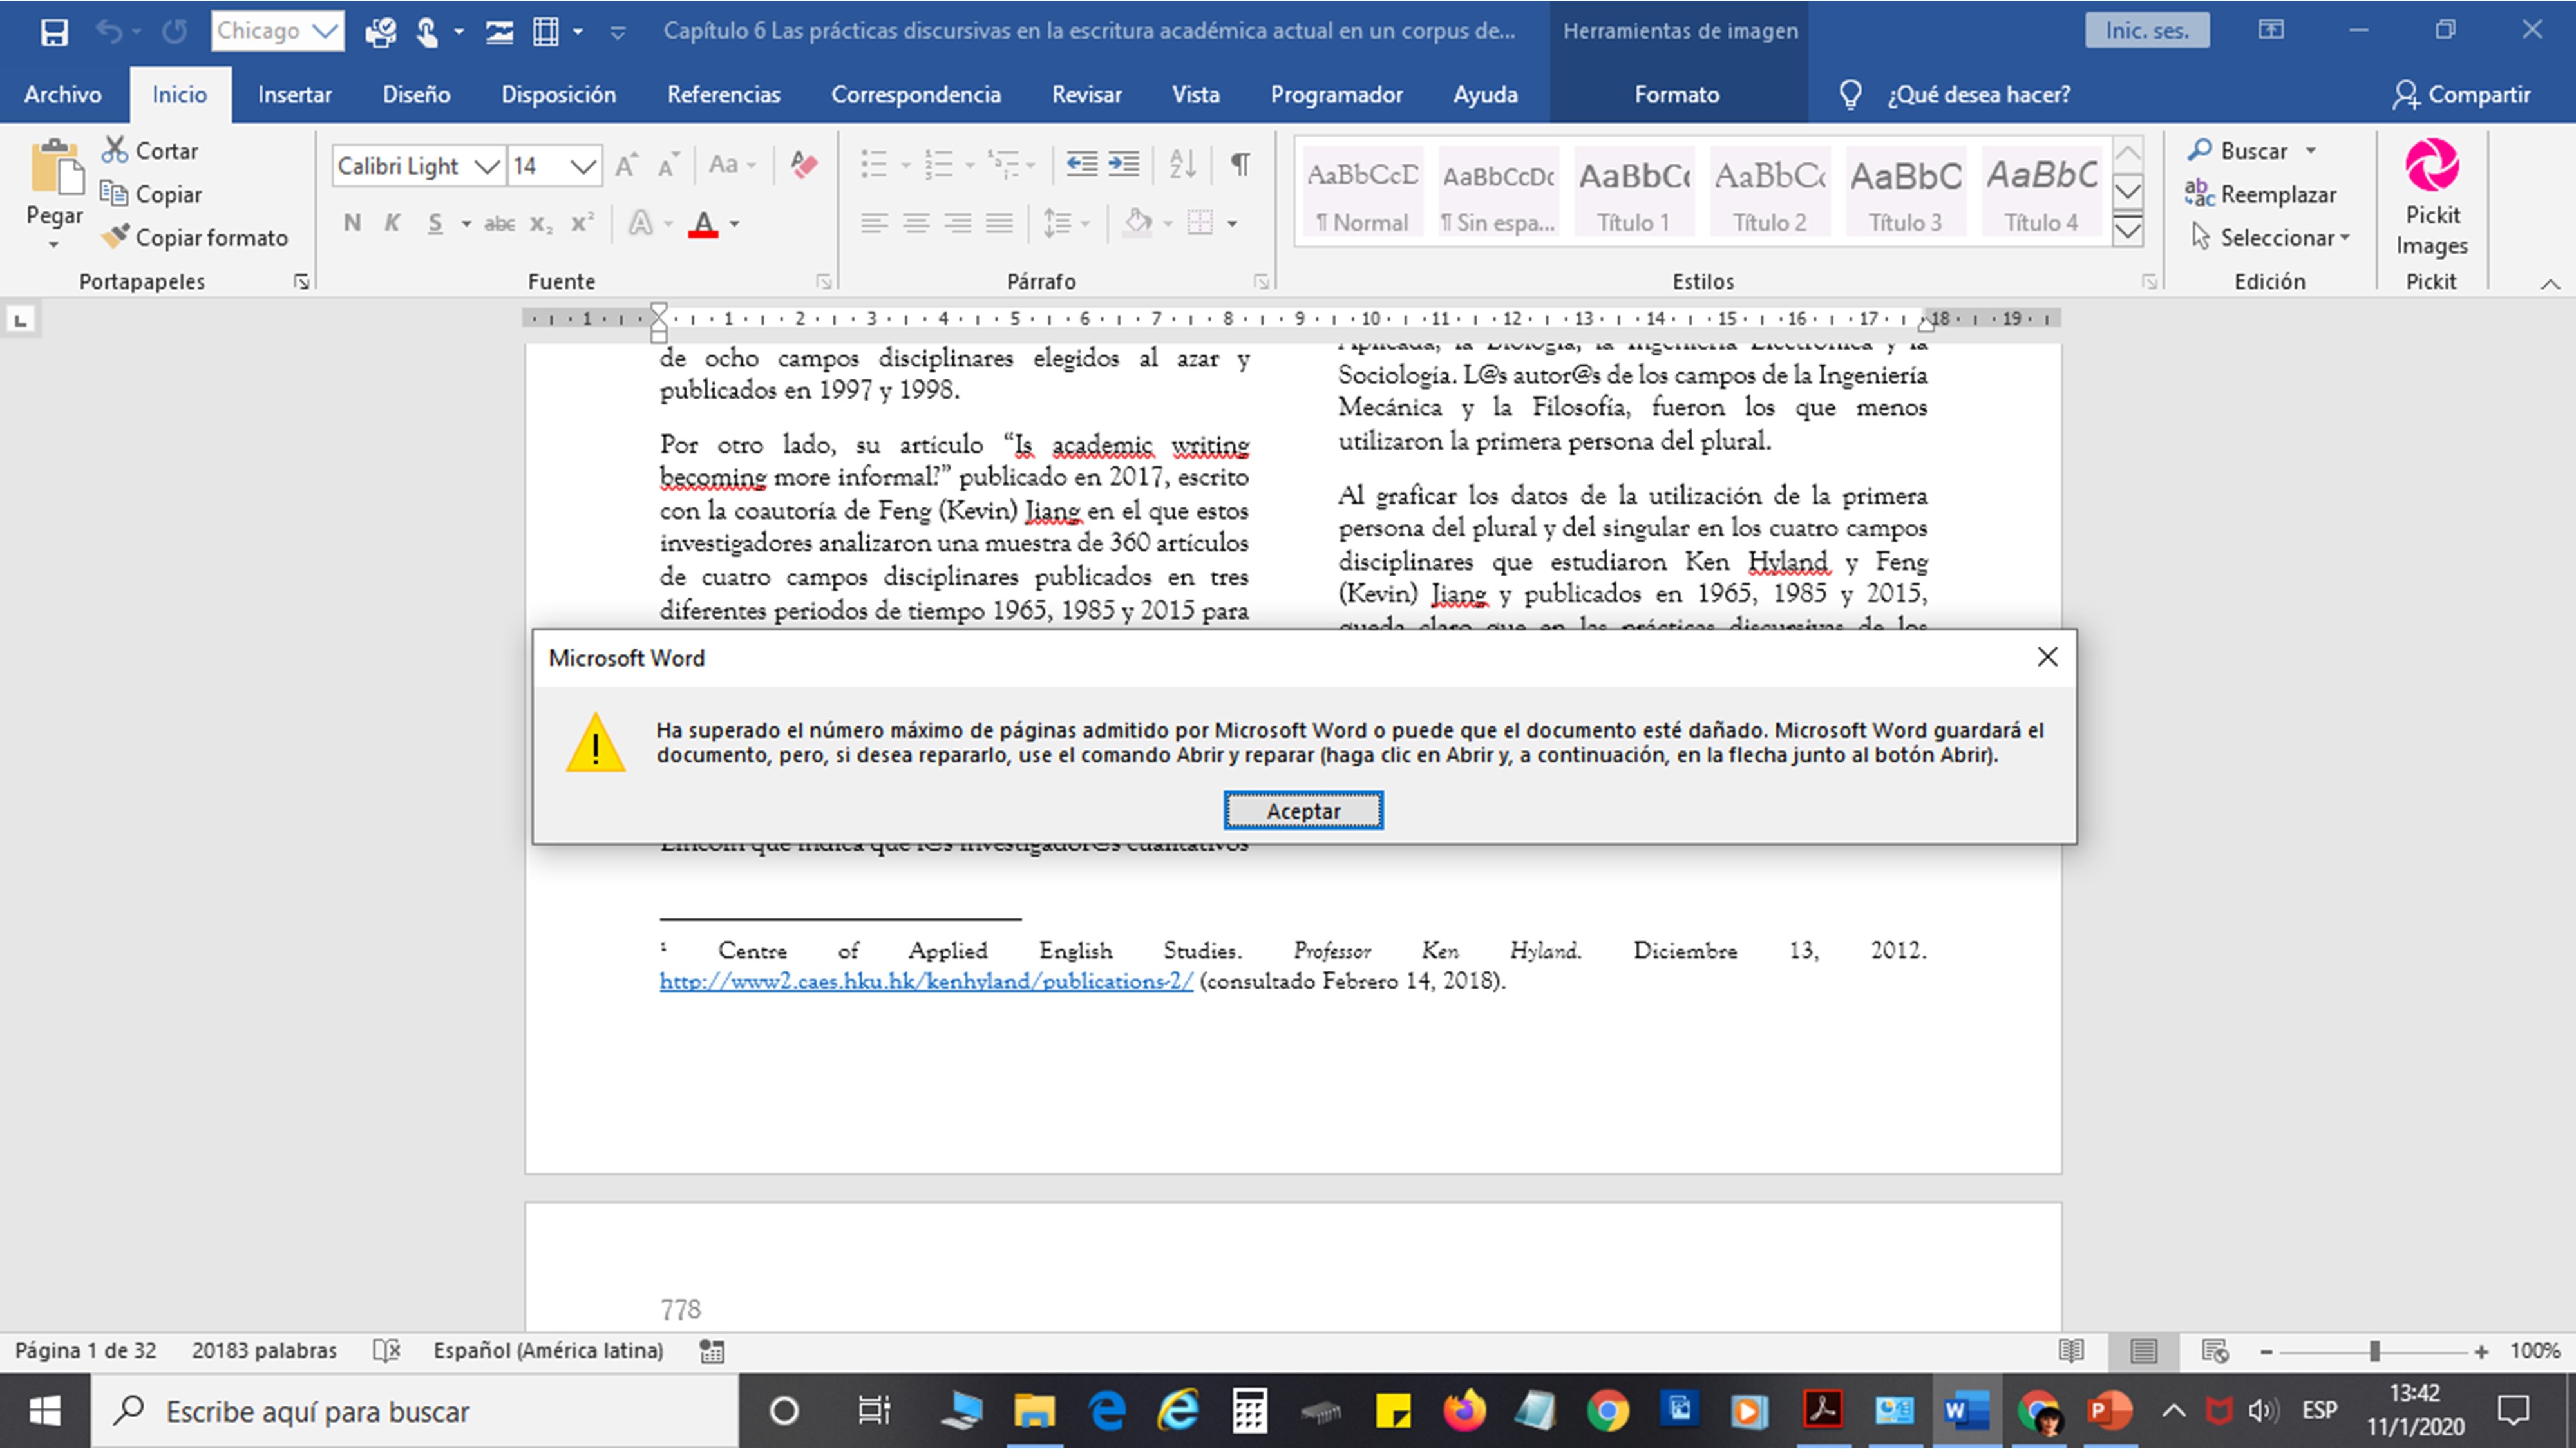Image resolution: width=2576 pixels, height=1449 pixels.
Task: Click Aceptar in the warning dialog
Action: pyautogui.click(x=1303, y=811)
